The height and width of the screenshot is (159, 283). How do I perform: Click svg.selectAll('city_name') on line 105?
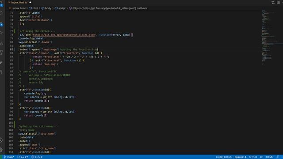click(x=37, y=134)
